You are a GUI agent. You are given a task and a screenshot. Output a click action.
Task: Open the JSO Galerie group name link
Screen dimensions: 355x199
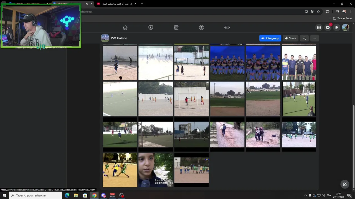pyautogui.click(x=119, y=38)
